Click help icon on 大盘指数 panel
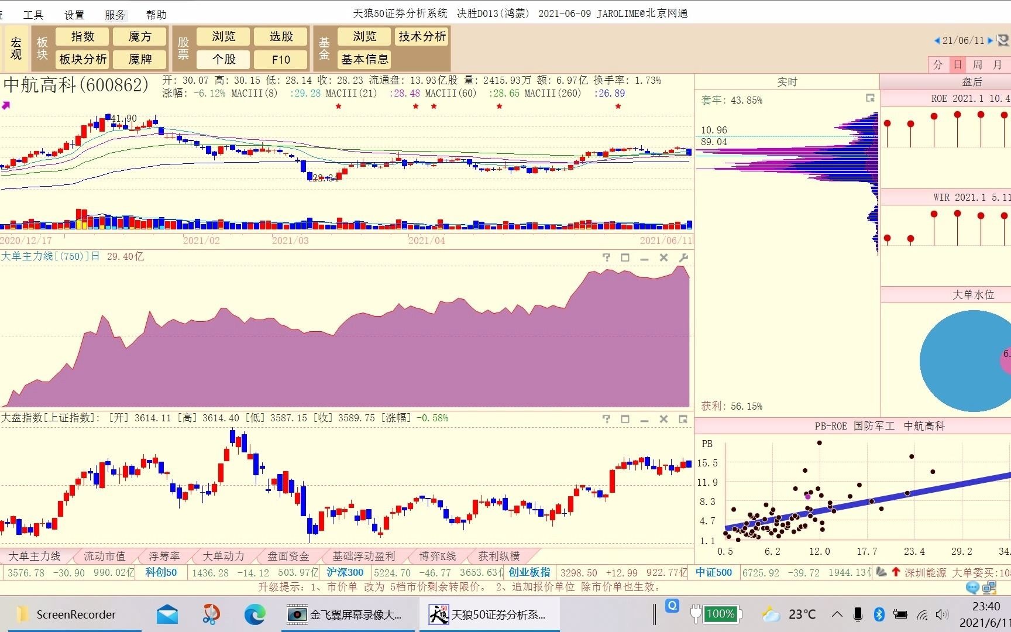 (x=606, y=419)
